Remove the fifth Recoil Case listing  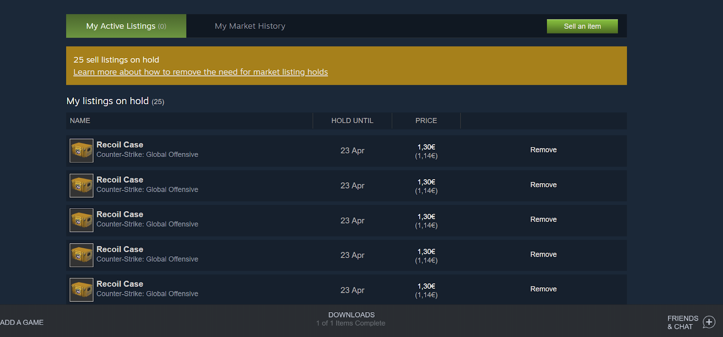coord(543,289)
